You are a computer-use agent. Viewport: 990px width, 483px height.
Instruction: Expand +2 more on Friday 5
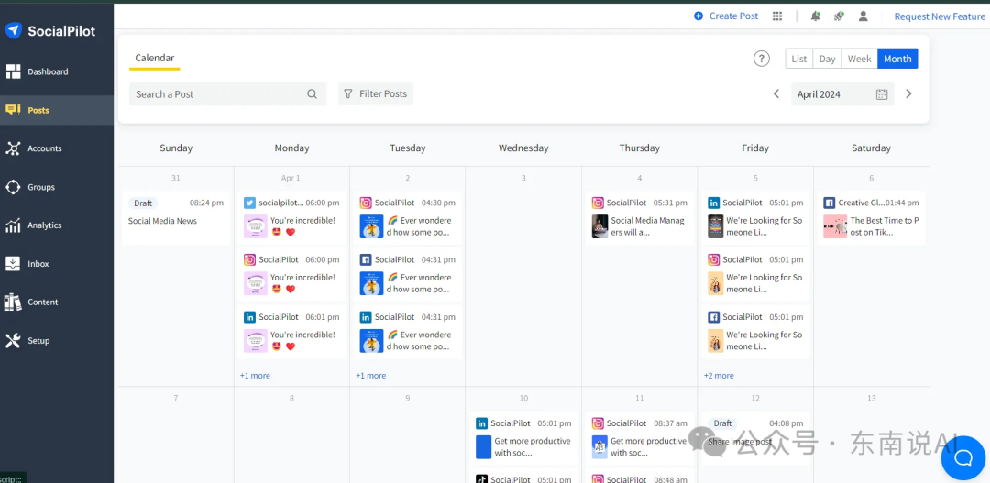[719, 376]
